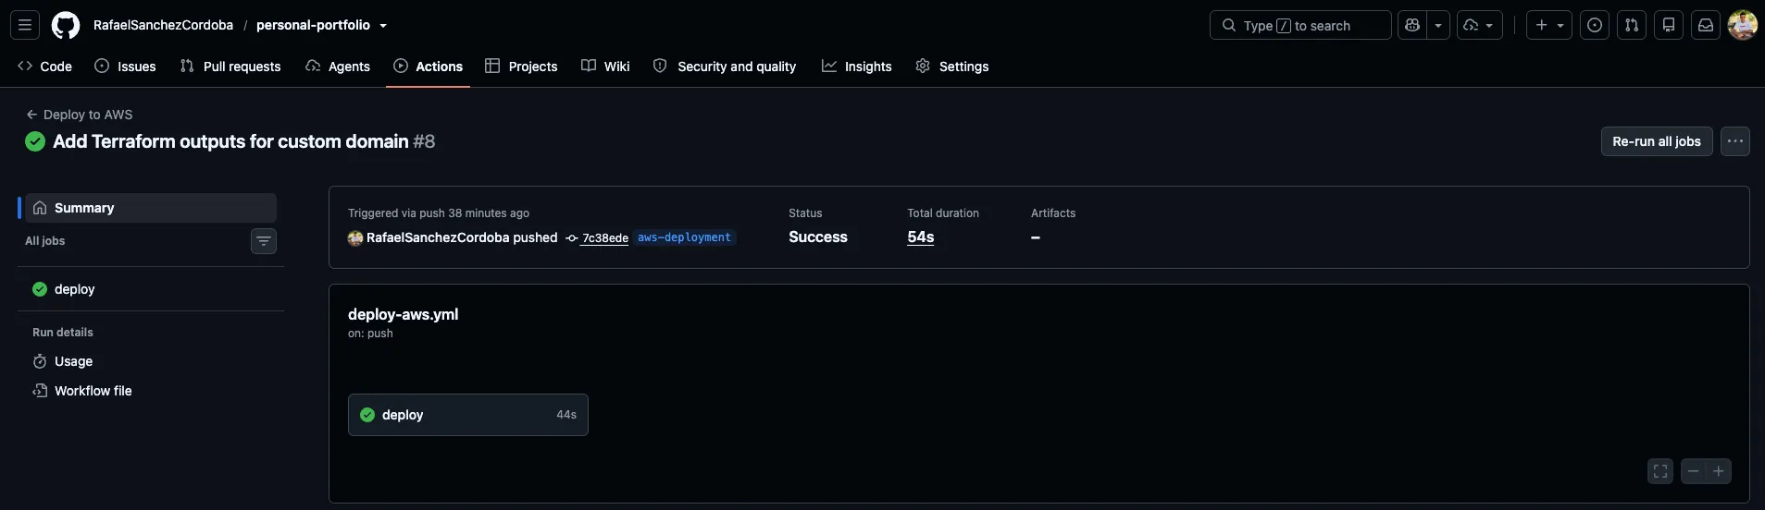Viewport: 1765px width, 510px height.
Task: Open Workflow file in the sidebar
Action: click(151, 391)
